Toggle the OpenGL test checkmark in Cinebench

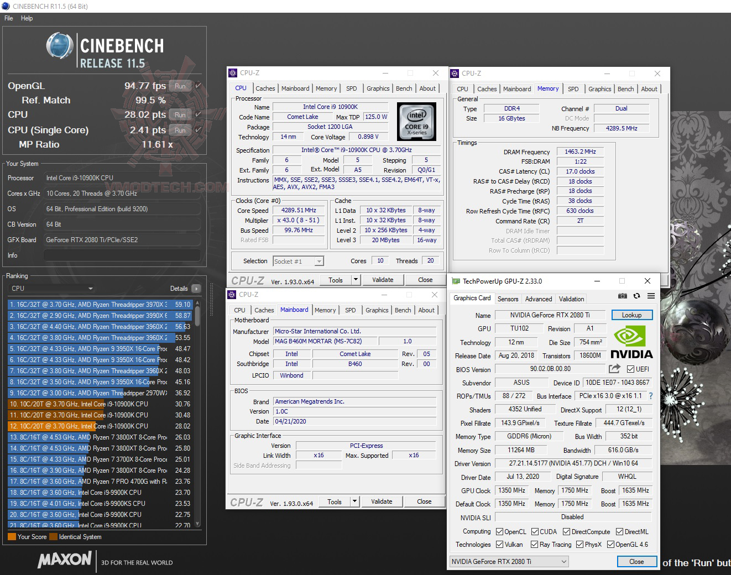coord(198,86)
